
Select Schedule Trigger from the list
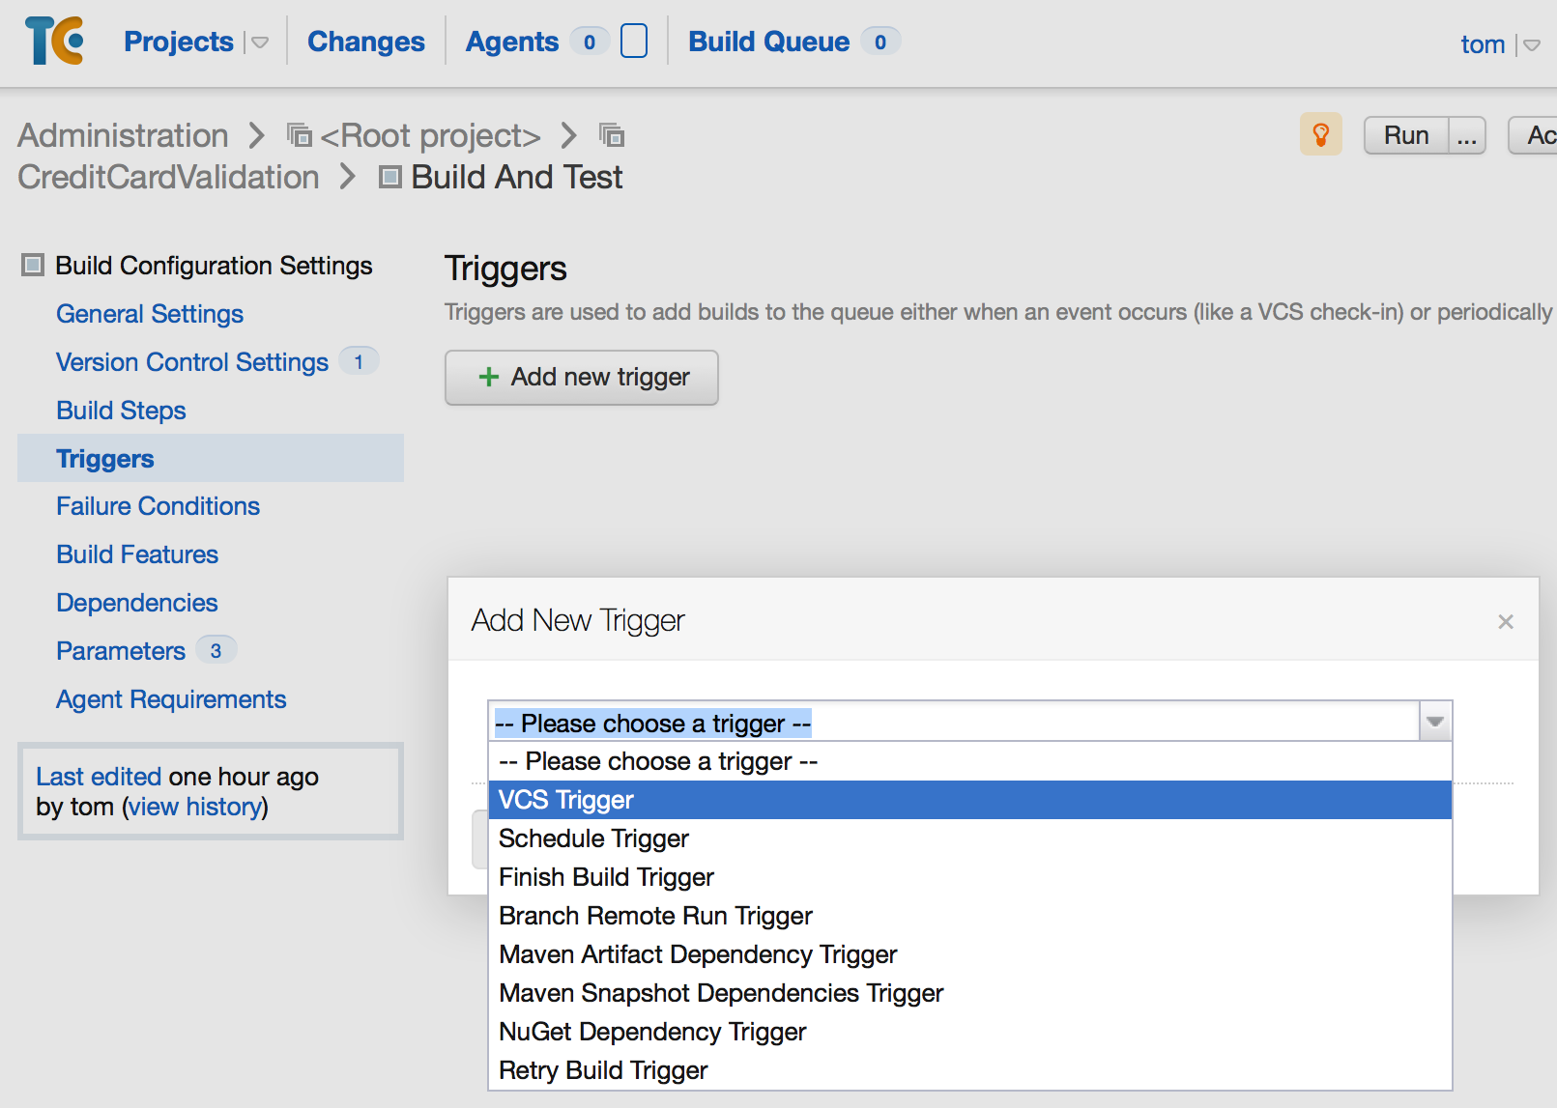(592, 838)
